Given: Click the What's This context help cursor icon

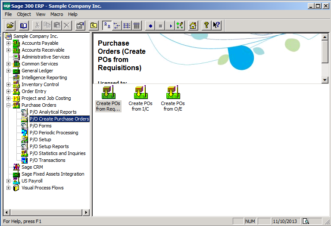Looking at the screenshot, I should click(216, 26).
